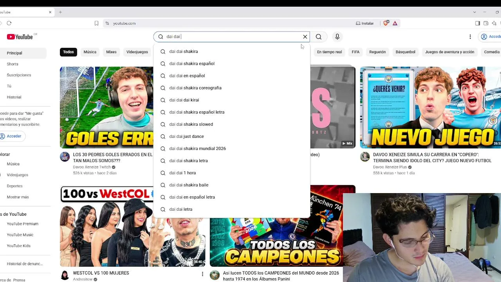This screenshot has width=501, height=282.
Task: Pick "dai dai shakira coreografia" suggestion
Action: point(232,88)
